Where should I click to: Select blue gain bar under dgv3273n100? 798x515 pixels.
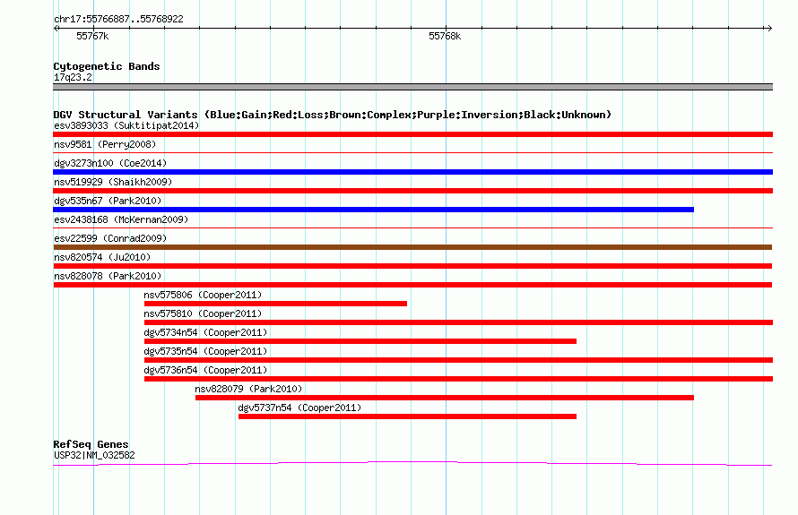point(412,172)
